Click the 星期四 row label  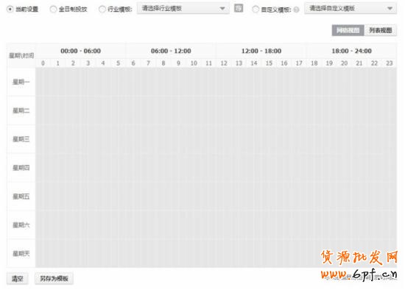(x=21, y=168)
